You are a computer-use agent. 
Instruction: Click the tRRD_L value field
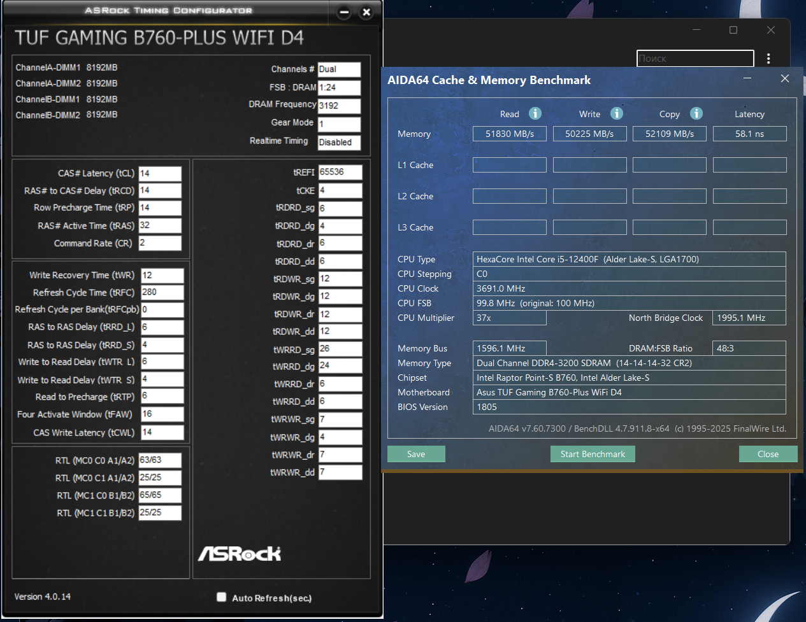162,327
